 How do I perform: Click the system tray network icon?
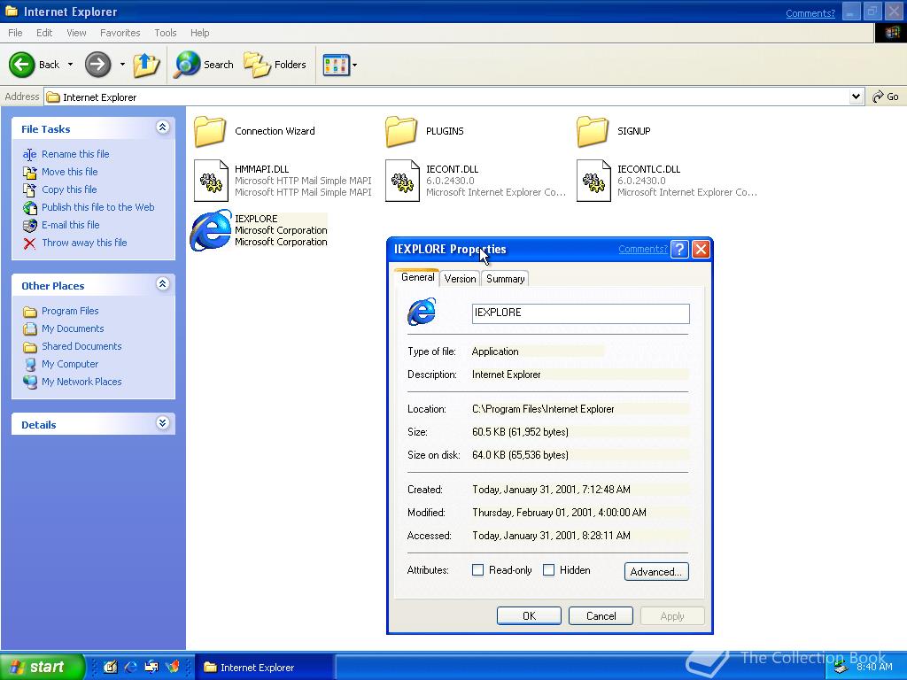[x=841, y=668]
